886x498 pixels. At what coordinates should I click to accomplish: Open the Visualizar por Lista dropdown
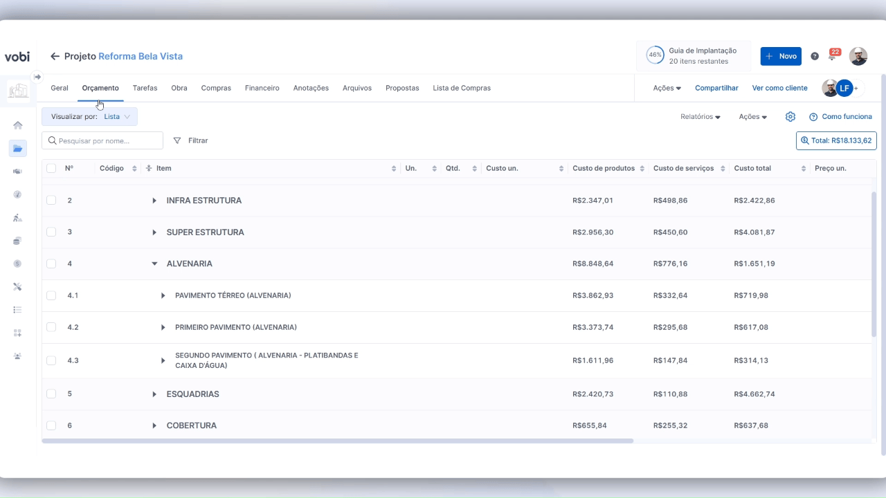[x=89, y=117]
